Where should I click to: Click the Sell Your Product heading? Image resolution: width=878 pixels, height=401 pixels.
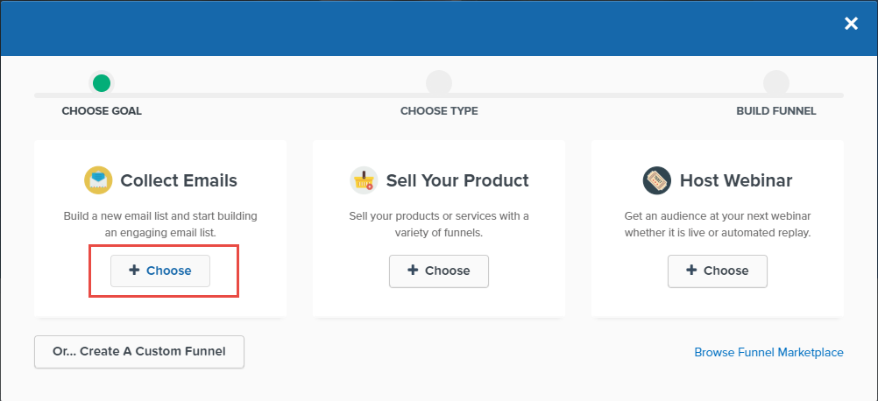(457, 181)
